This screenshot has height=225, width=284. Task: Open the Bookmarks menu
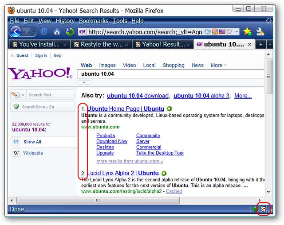(x=94, y=21)
